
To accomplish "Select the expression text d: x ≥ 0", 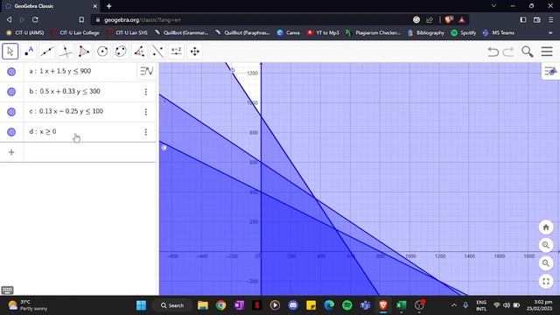I will point(43,131).
